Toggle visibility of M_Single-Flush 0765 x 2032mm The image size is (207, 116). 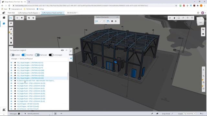pyautogui.click(x=11, y=83)
